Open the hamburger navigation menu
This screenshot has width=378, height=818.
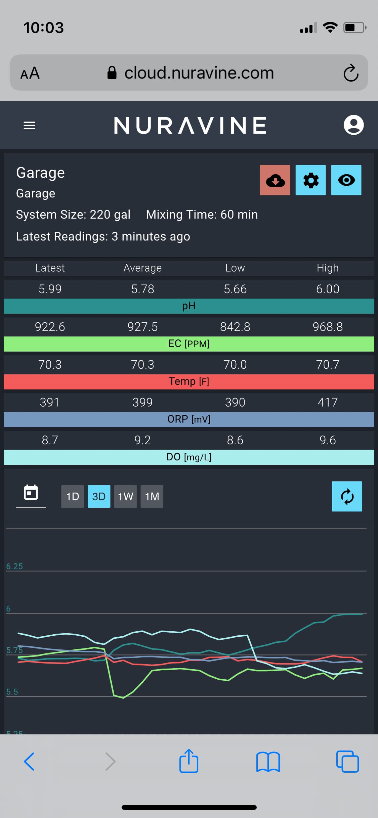29,126
